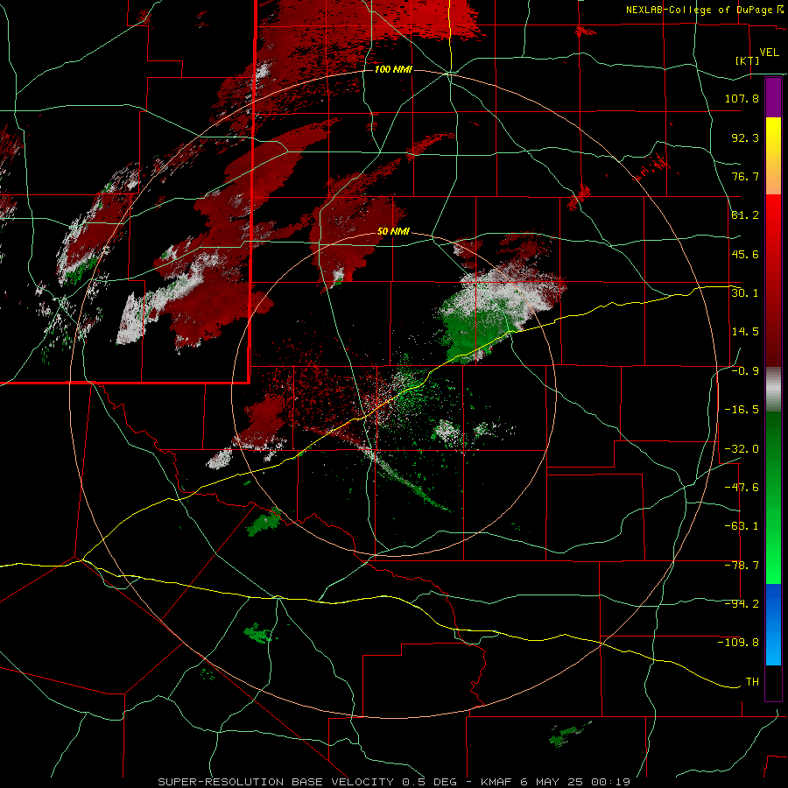Screen dimensions: 788x788
Task: Pick the gray near-zero segment of the color bar
Action: (x=773, y=390)
